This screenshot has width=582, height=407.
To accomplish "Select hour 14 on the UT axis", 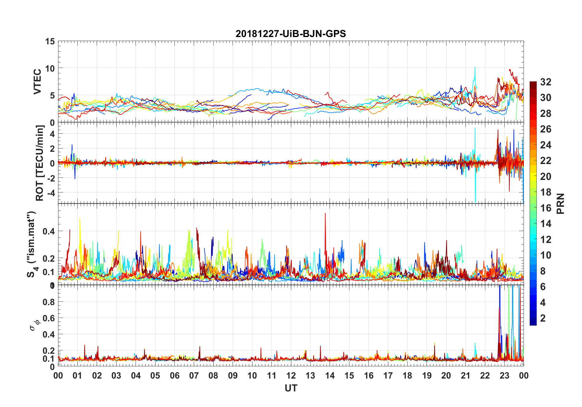I will coord(330,376).
